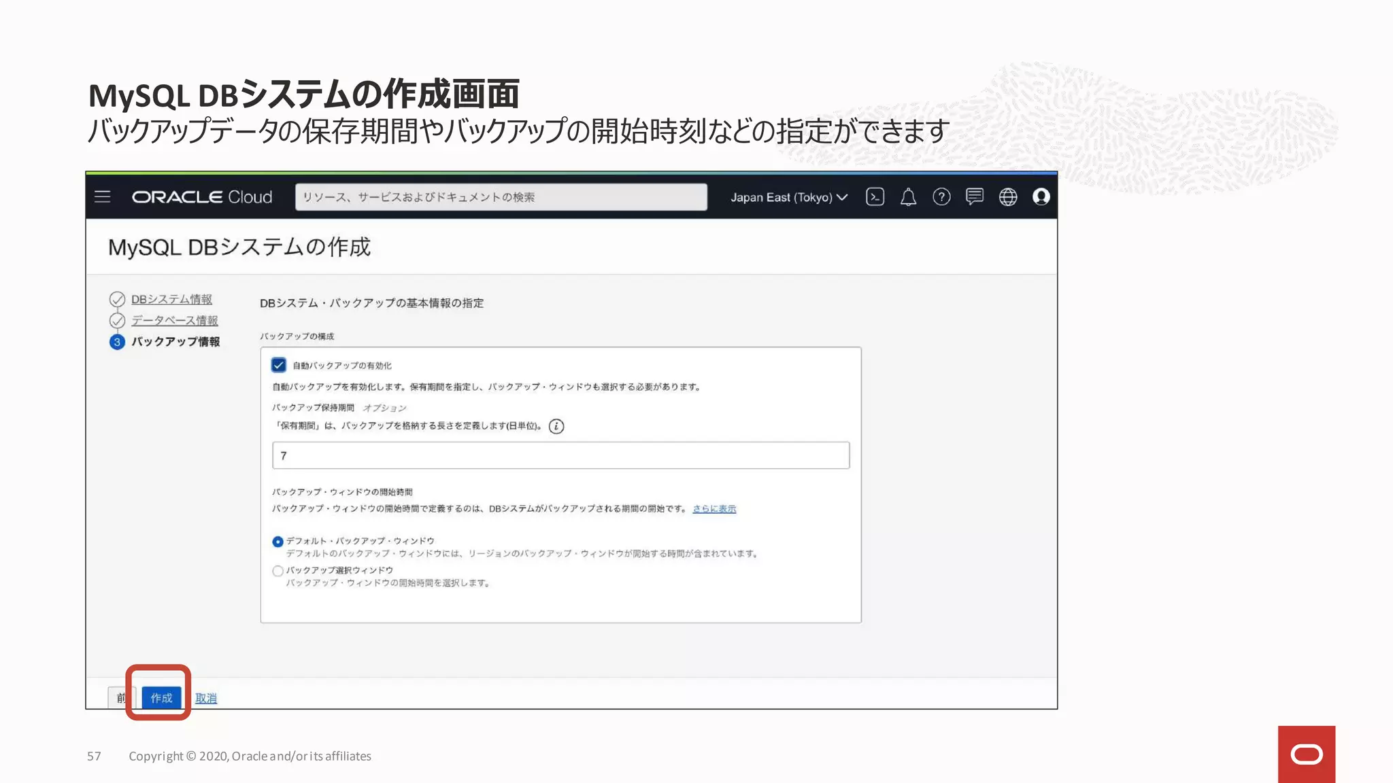The width and height of the screenshot is (1393, 783).
Task: Click the 作成 create button
Action: coord(161,698)
